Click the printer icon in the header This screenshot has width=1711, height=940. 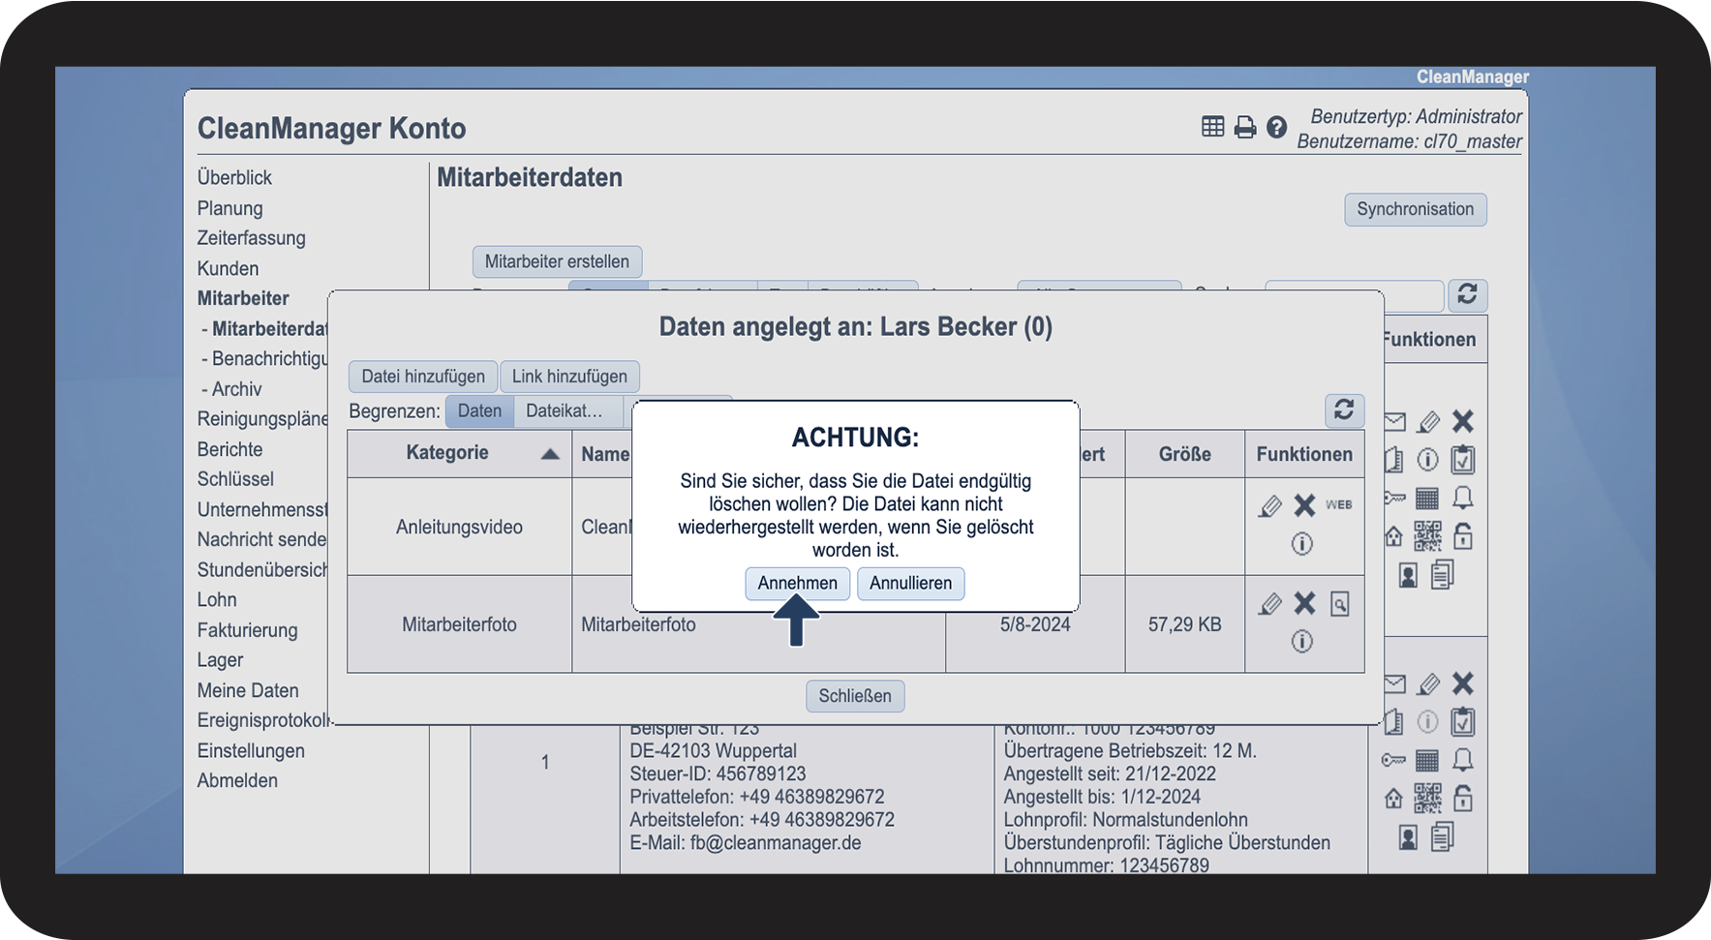1245,127
